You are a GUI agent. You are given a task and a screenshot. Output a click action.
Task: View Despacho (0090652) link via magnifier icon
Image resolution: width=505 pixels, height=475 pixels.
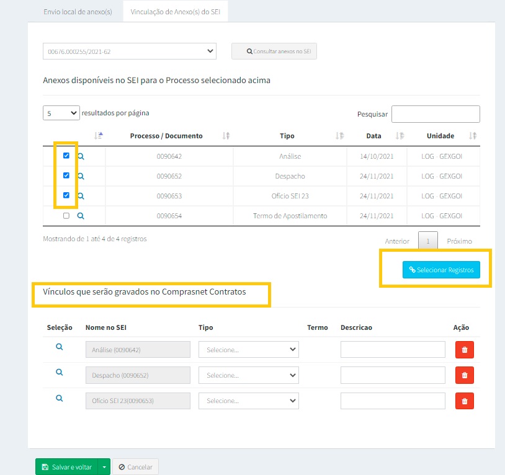pos(60,372)
